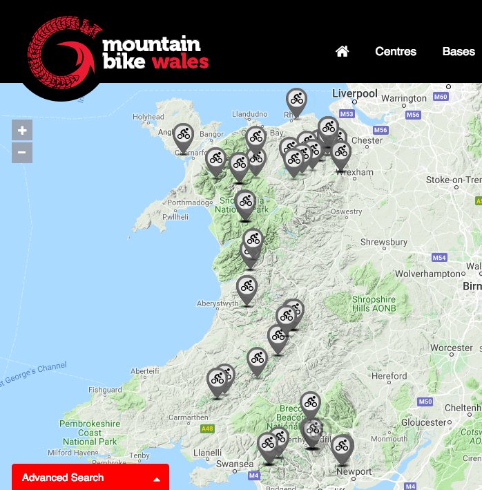This screenshot has width=482, height=490.
Task: Click the Worcester city label
Action: (x=452, y=348)
